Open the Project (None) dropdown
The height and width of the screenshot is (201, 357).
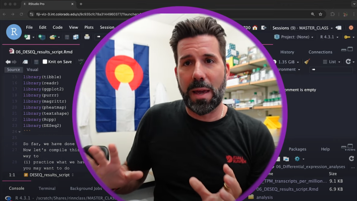coord(294,37)
